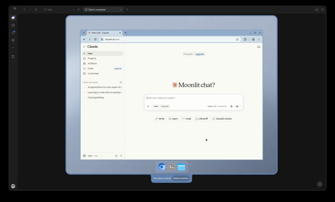Start voice mode with waveform icon
Image resolution: width=335 pixels, height=202 pixels.
pos(237,106)
